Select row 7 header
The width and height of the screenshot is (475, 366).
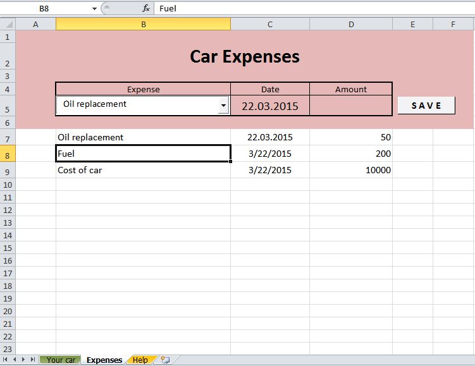7,138
